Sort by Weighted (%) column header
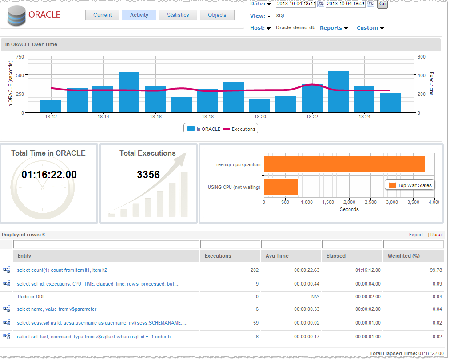The image size is (450, 360). pos(413,256)
